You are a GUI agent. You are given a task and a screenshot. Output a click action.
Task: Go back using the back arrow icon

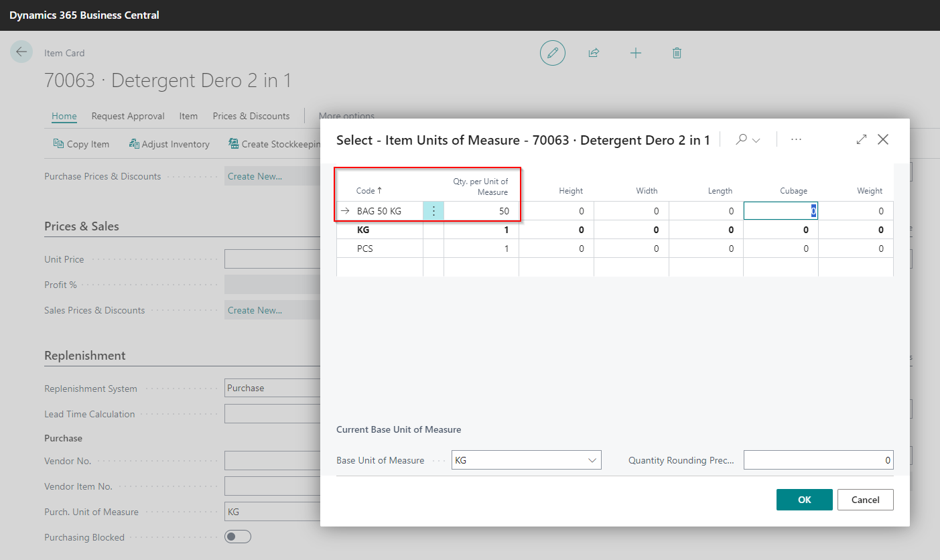[21, 52]
